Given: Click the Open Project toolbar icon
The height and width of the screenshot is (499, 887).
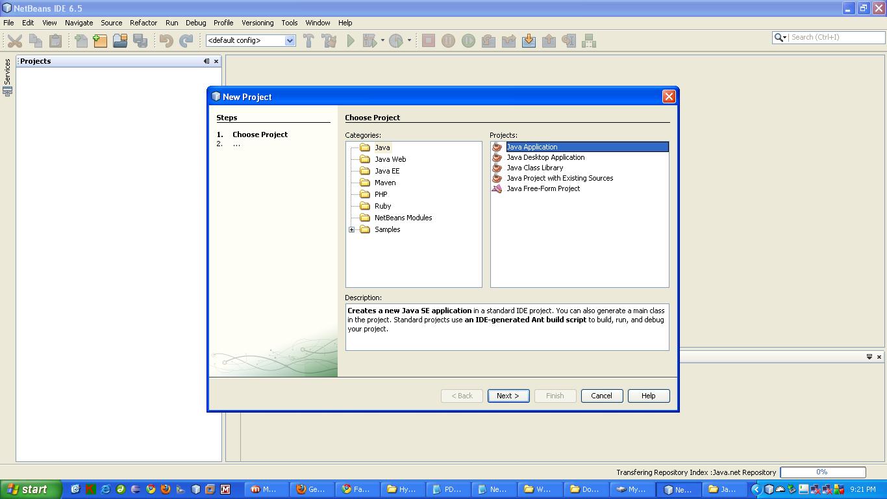Looking at the screenshot, I should (x=120, y=41).
